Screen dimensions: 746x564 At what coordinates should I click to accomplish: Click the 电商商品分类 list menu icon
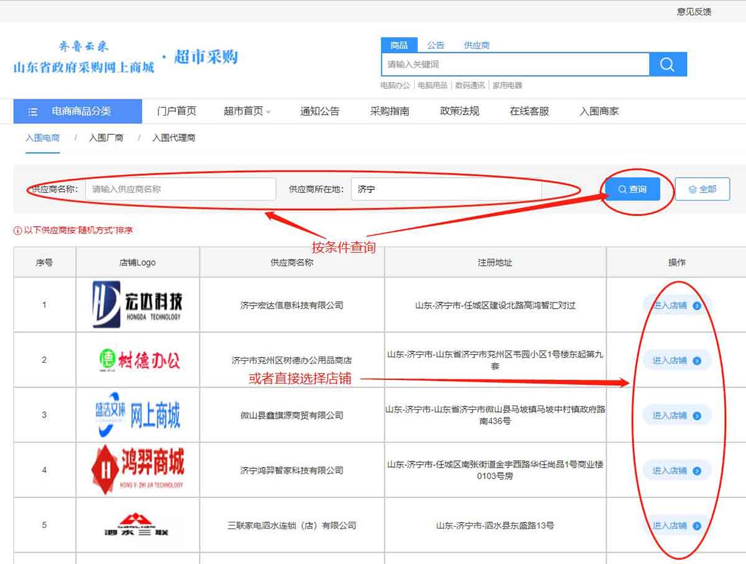[33, 112]
